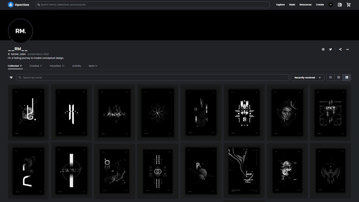Click the Create link in the navbar
Screen dimensions: 359x202
click(320, 4)
